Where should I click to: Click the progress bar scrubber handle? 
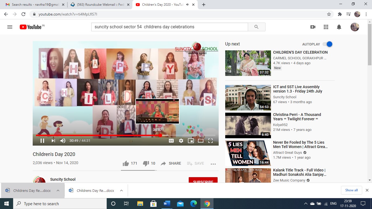tap(160, 135)
